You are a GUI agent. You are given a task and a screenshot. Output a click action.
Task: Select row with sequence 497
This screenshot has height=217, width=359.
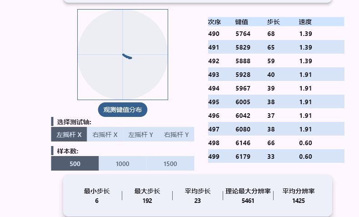pos(276,129)
